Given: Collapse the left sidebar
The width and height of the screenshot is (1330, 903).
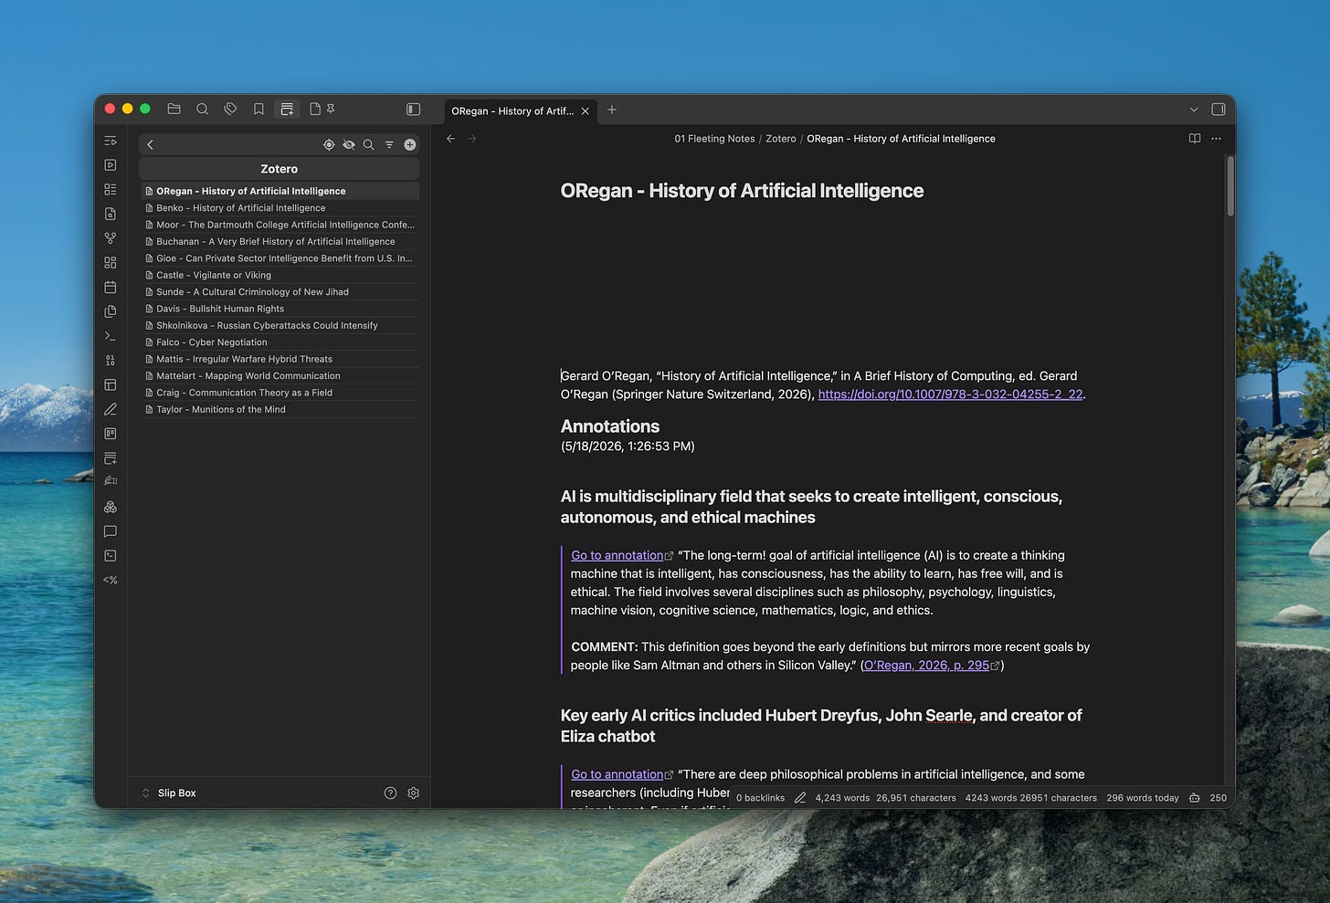Looking at the screenshot, I should coord(413,110).
